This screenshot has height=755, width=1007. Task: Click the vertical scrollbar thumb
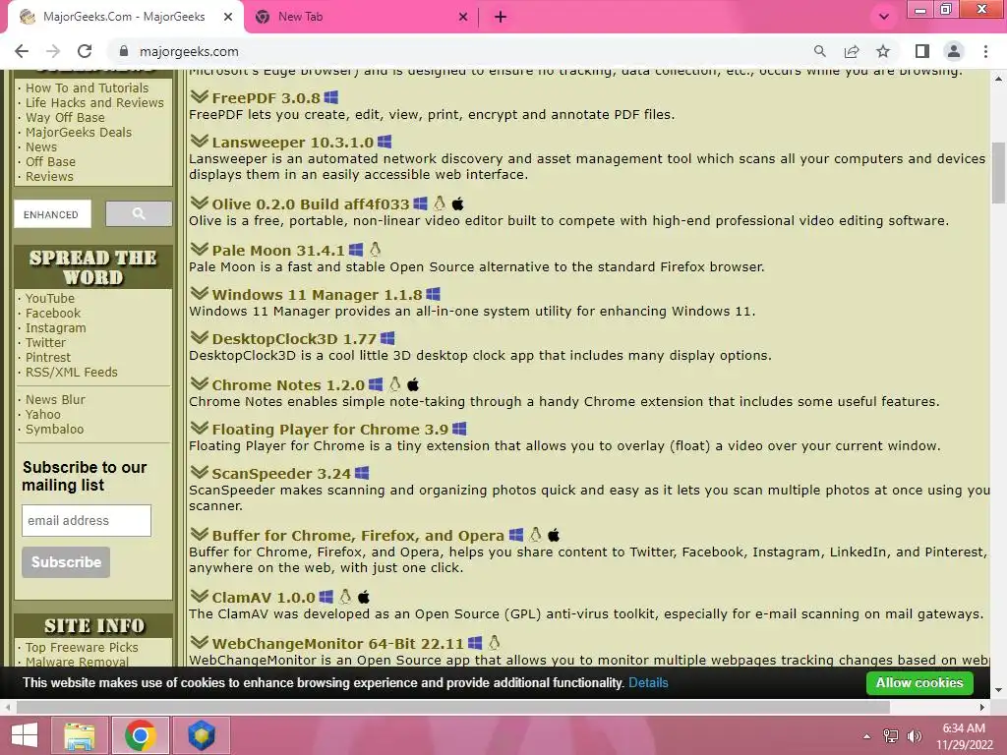999,172
